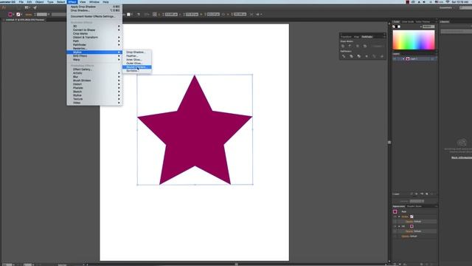This screenshot has width=472, height=266.
Task: Click the Merge pathfinder icon
Action: [359, 56]
